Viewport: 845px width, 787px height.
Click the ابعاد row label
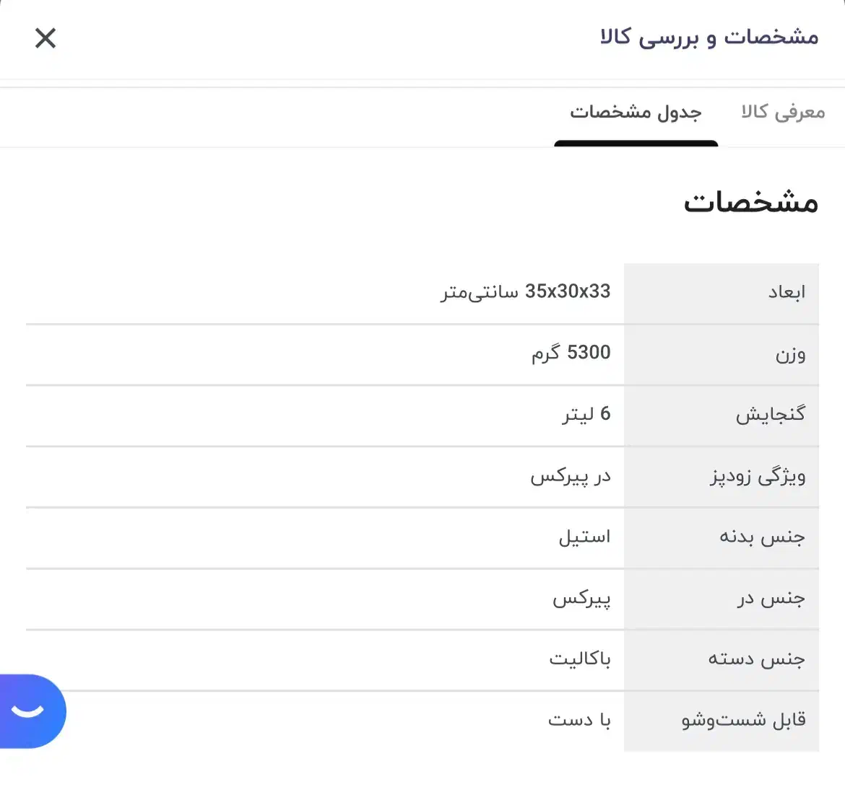[x=786, y=292]
